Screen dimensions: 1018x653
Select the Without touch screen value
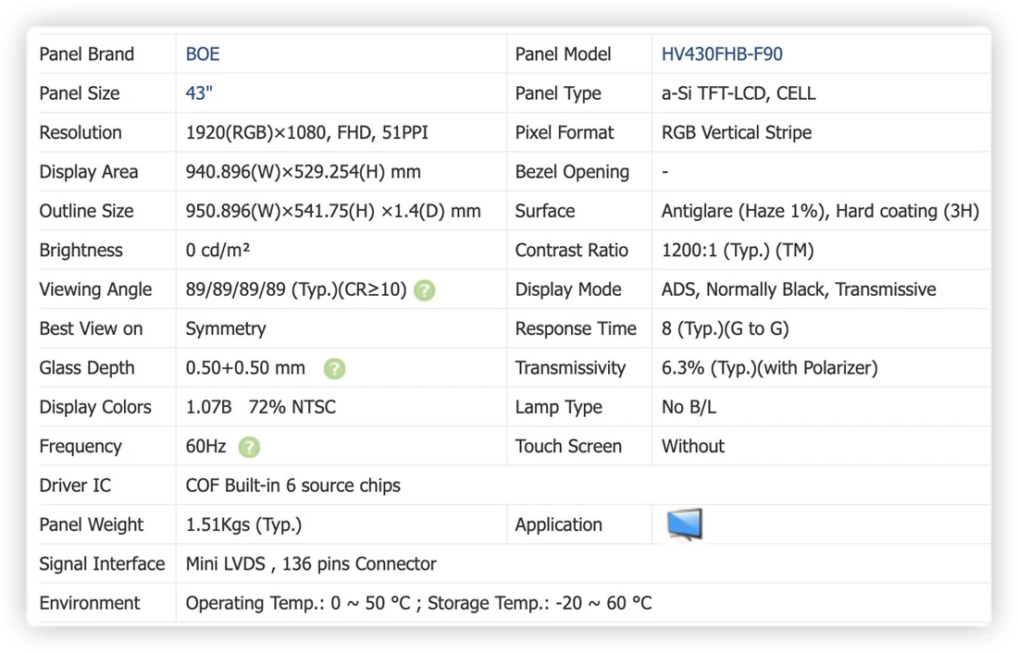[693, 446]
